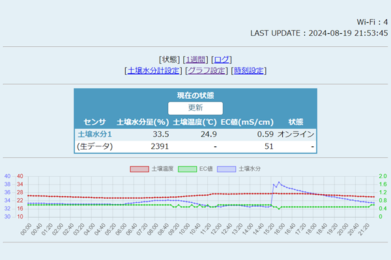Click the EC値(mS/cm) column header
This screenshot has width=391, height=260.
(x=247, y=122)
